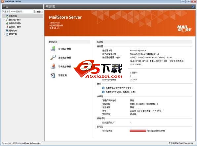Open 搜索电子邮件 in the sidebar tree
The height and width of the screenshot is (146, 197).
(15, 20)
